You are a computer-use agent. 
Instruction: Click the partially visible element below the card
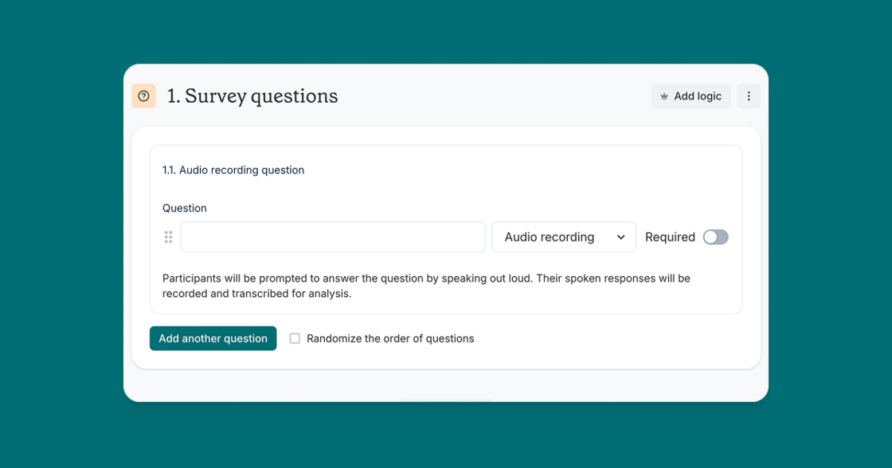click(446, 400)
